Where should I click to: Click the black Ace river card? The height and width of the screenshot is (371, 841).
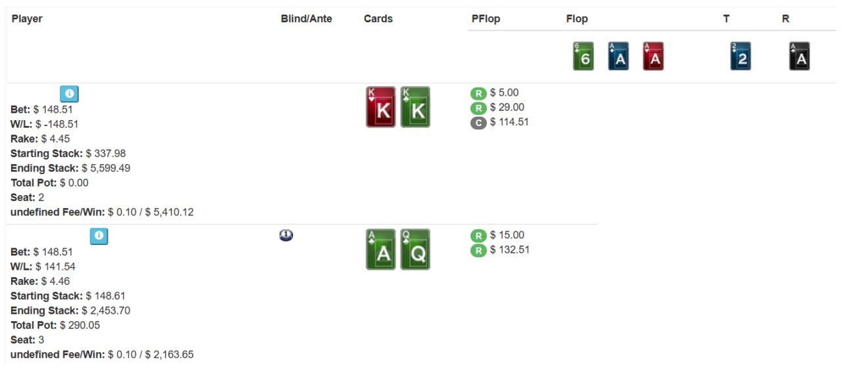(800, 56)
